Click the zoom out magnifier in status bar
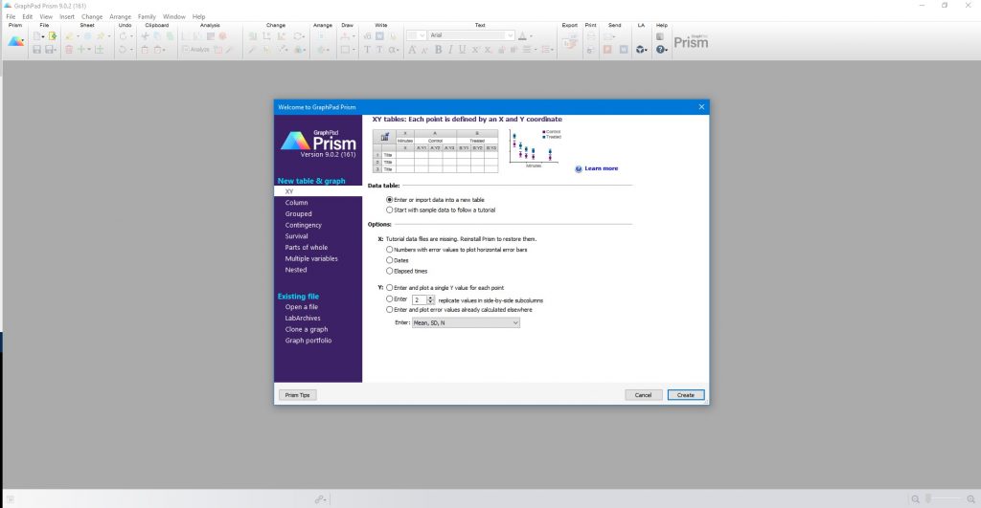Viewport: 981px width, 508px height. (x=915, y=498)
